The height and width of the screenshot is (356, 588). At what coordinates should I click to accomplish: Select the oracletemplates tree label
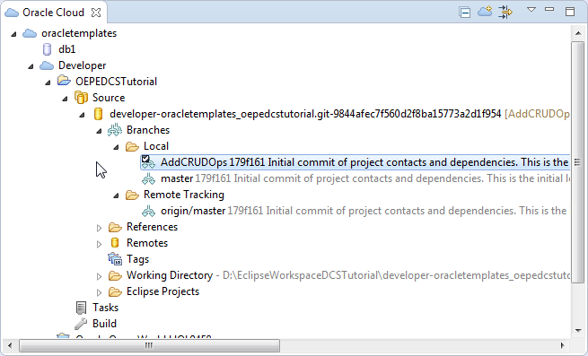pyautogui.click(x=79, y=33)
